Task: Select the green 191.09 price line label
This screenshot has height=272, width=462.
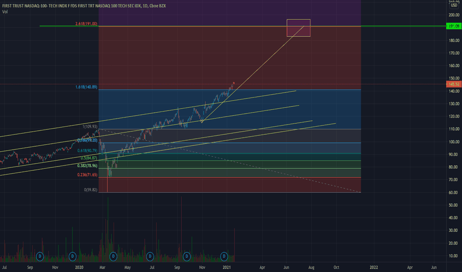Action: pyautogui.click(x=454, y=26)
